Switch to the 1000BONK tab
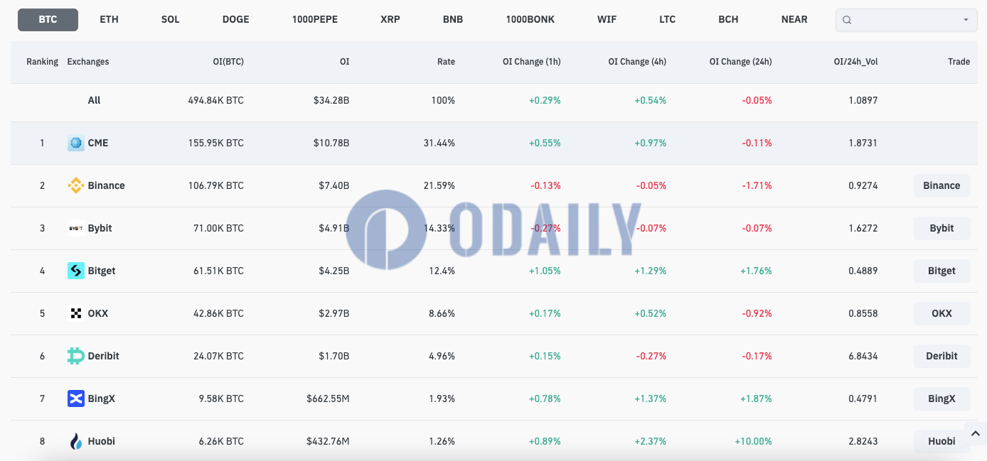987x461 pixels. pos(530,20)
